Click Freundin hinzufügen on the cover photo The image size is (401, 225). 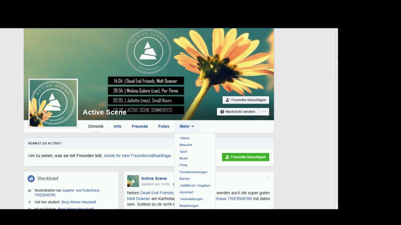click(246, 100)
